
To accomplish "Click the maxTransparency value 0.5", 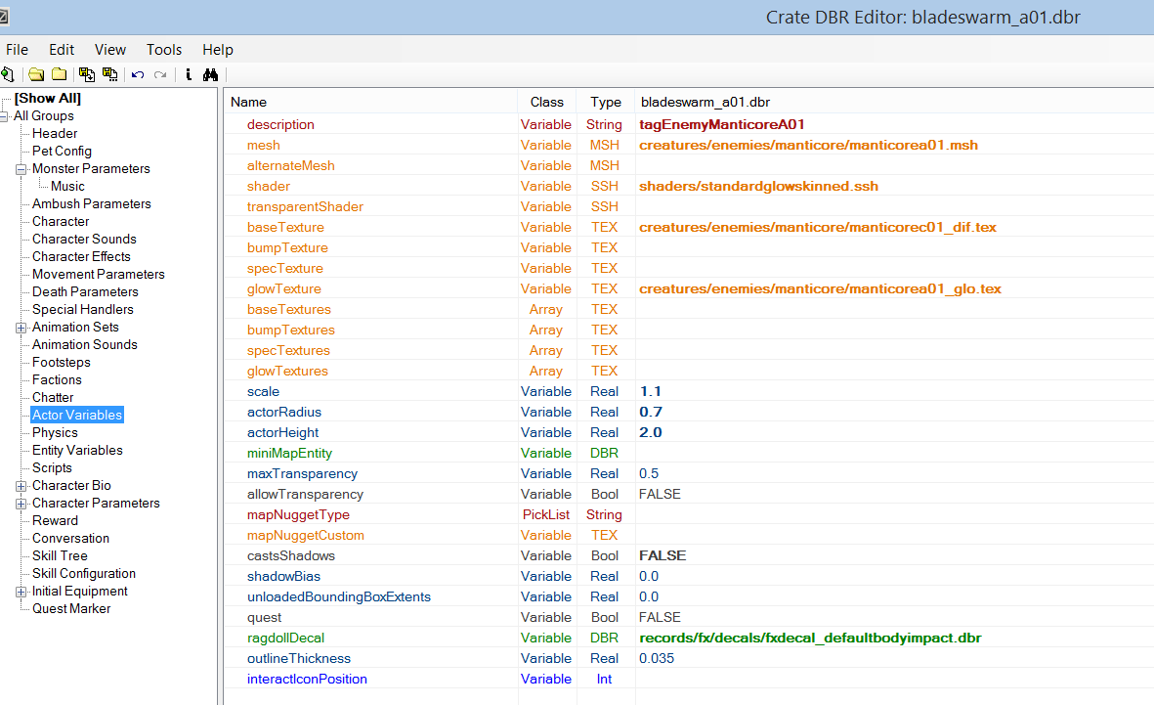I will coord(649,473).
